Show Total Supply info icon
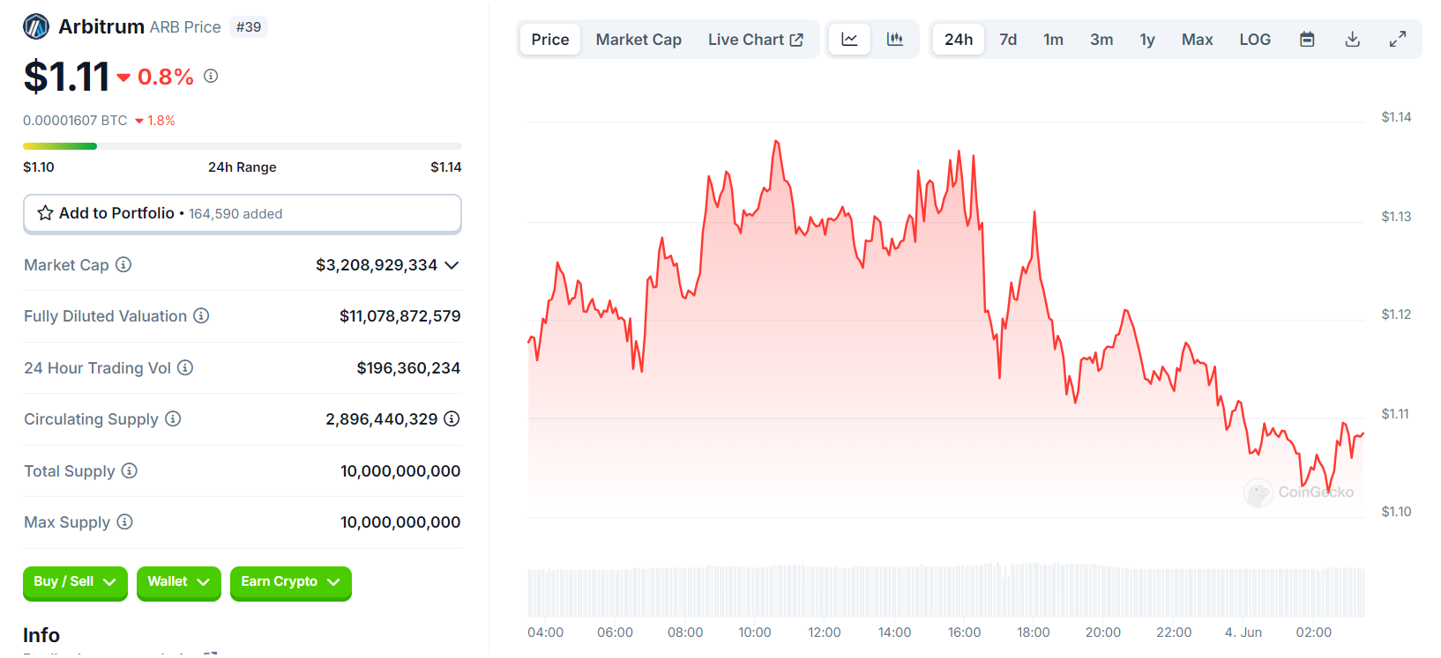 (130, 470)
